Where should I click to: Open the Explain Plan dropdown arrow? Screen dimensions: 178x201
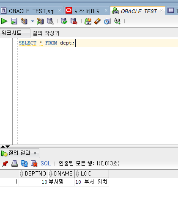tap(33, 21)
